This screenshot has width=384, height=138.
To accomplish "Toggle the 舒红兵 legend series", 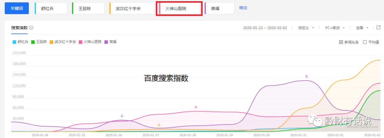I will pos(21,42).
